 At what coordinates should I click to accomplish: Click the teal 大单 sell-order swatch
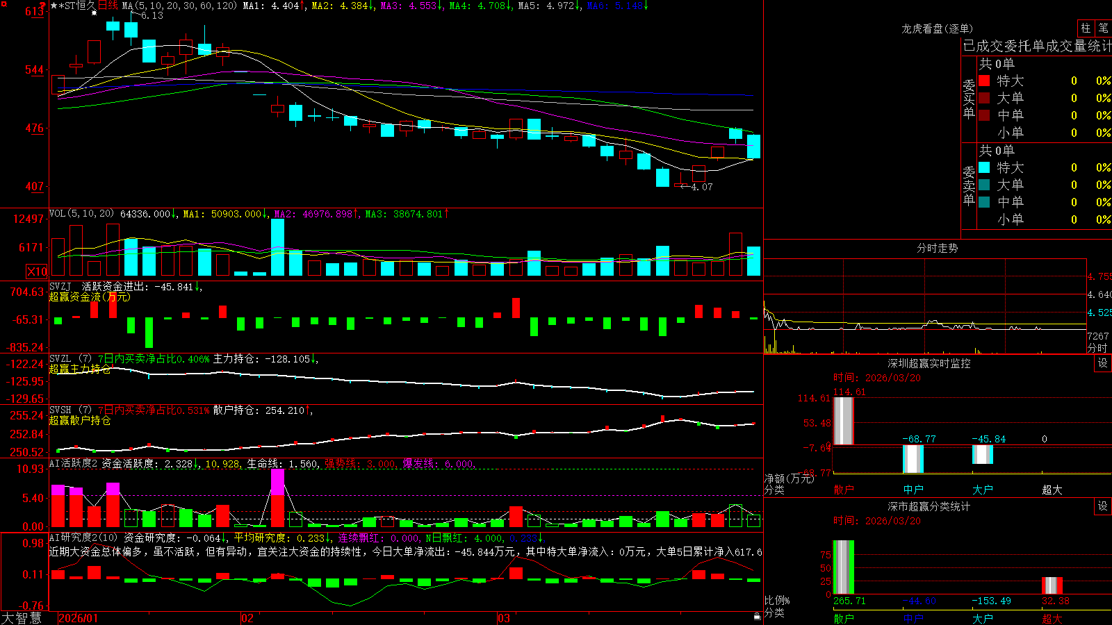(x=984, y=185)
